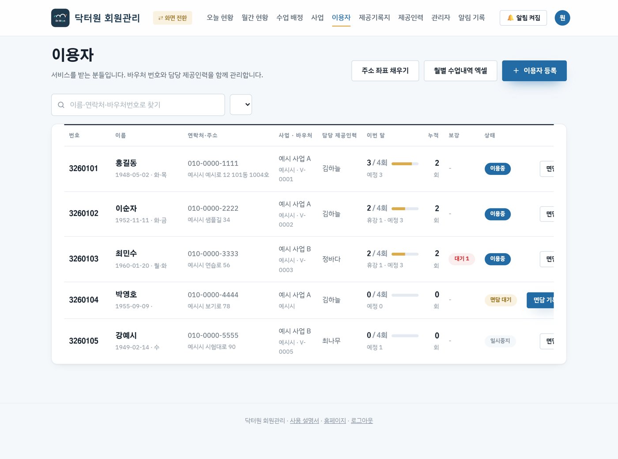
Task: Click the 대기 1 badge for 최민수
Action: pyautogui.click(x=462, y=259)
